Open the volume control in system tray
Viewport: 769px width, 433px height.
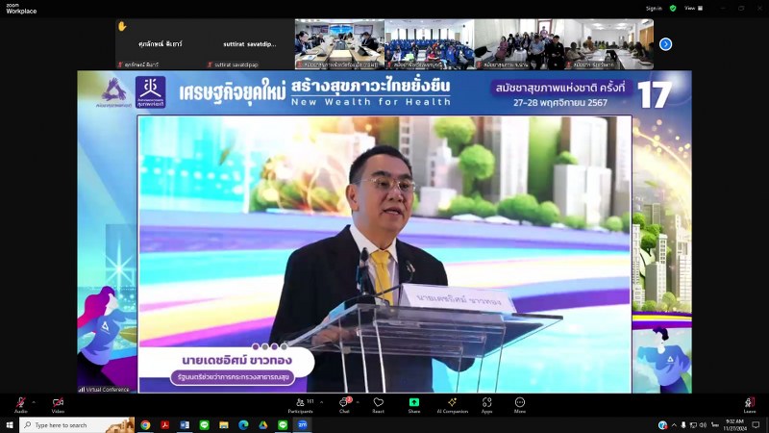coord(703,425)
